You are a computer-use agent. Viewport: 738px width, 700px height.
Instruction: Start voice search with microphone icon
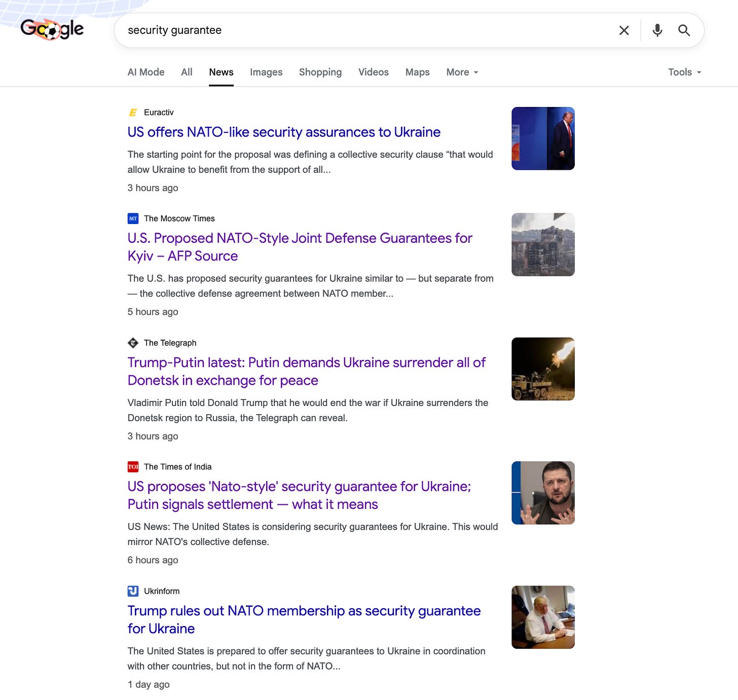tap(657, 30)
